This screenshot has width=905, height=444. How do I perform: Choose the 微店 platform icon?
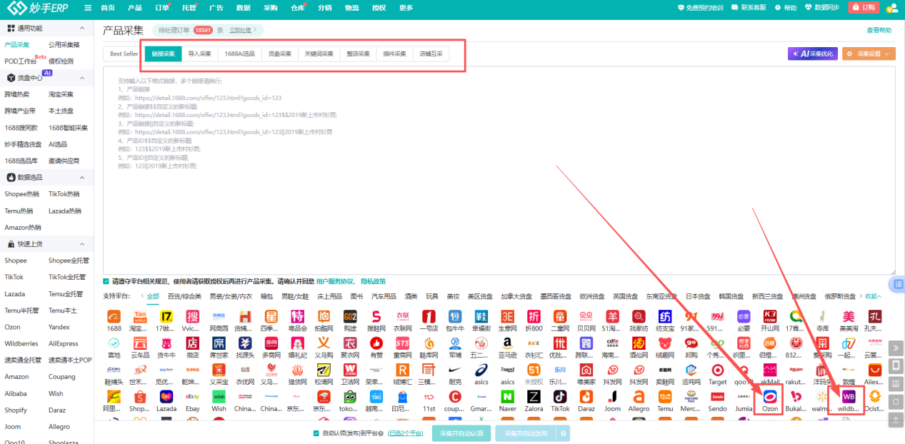click(x=193, y=343)
